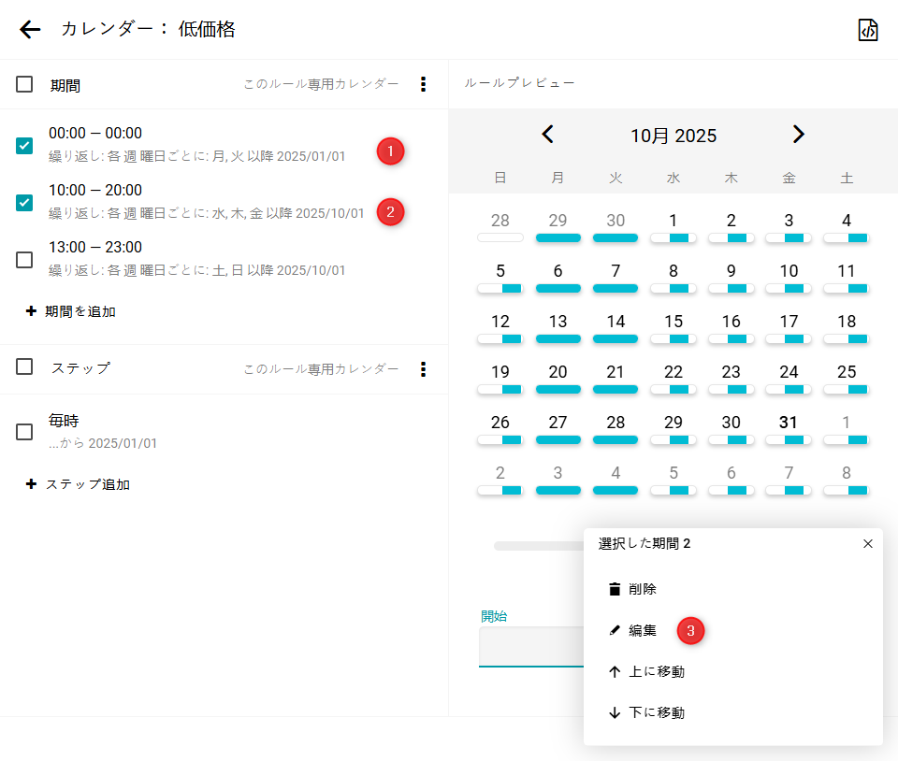Click the back arrow beside カレンダー title
The width and height of the screenshot is (898, 761).
[x=30, y=30]
